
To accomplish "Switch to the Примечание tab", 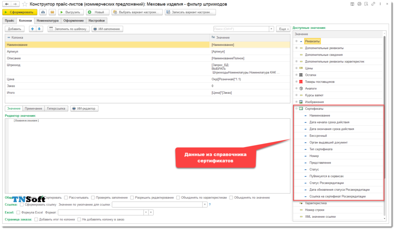I will (x=34, y=108).
